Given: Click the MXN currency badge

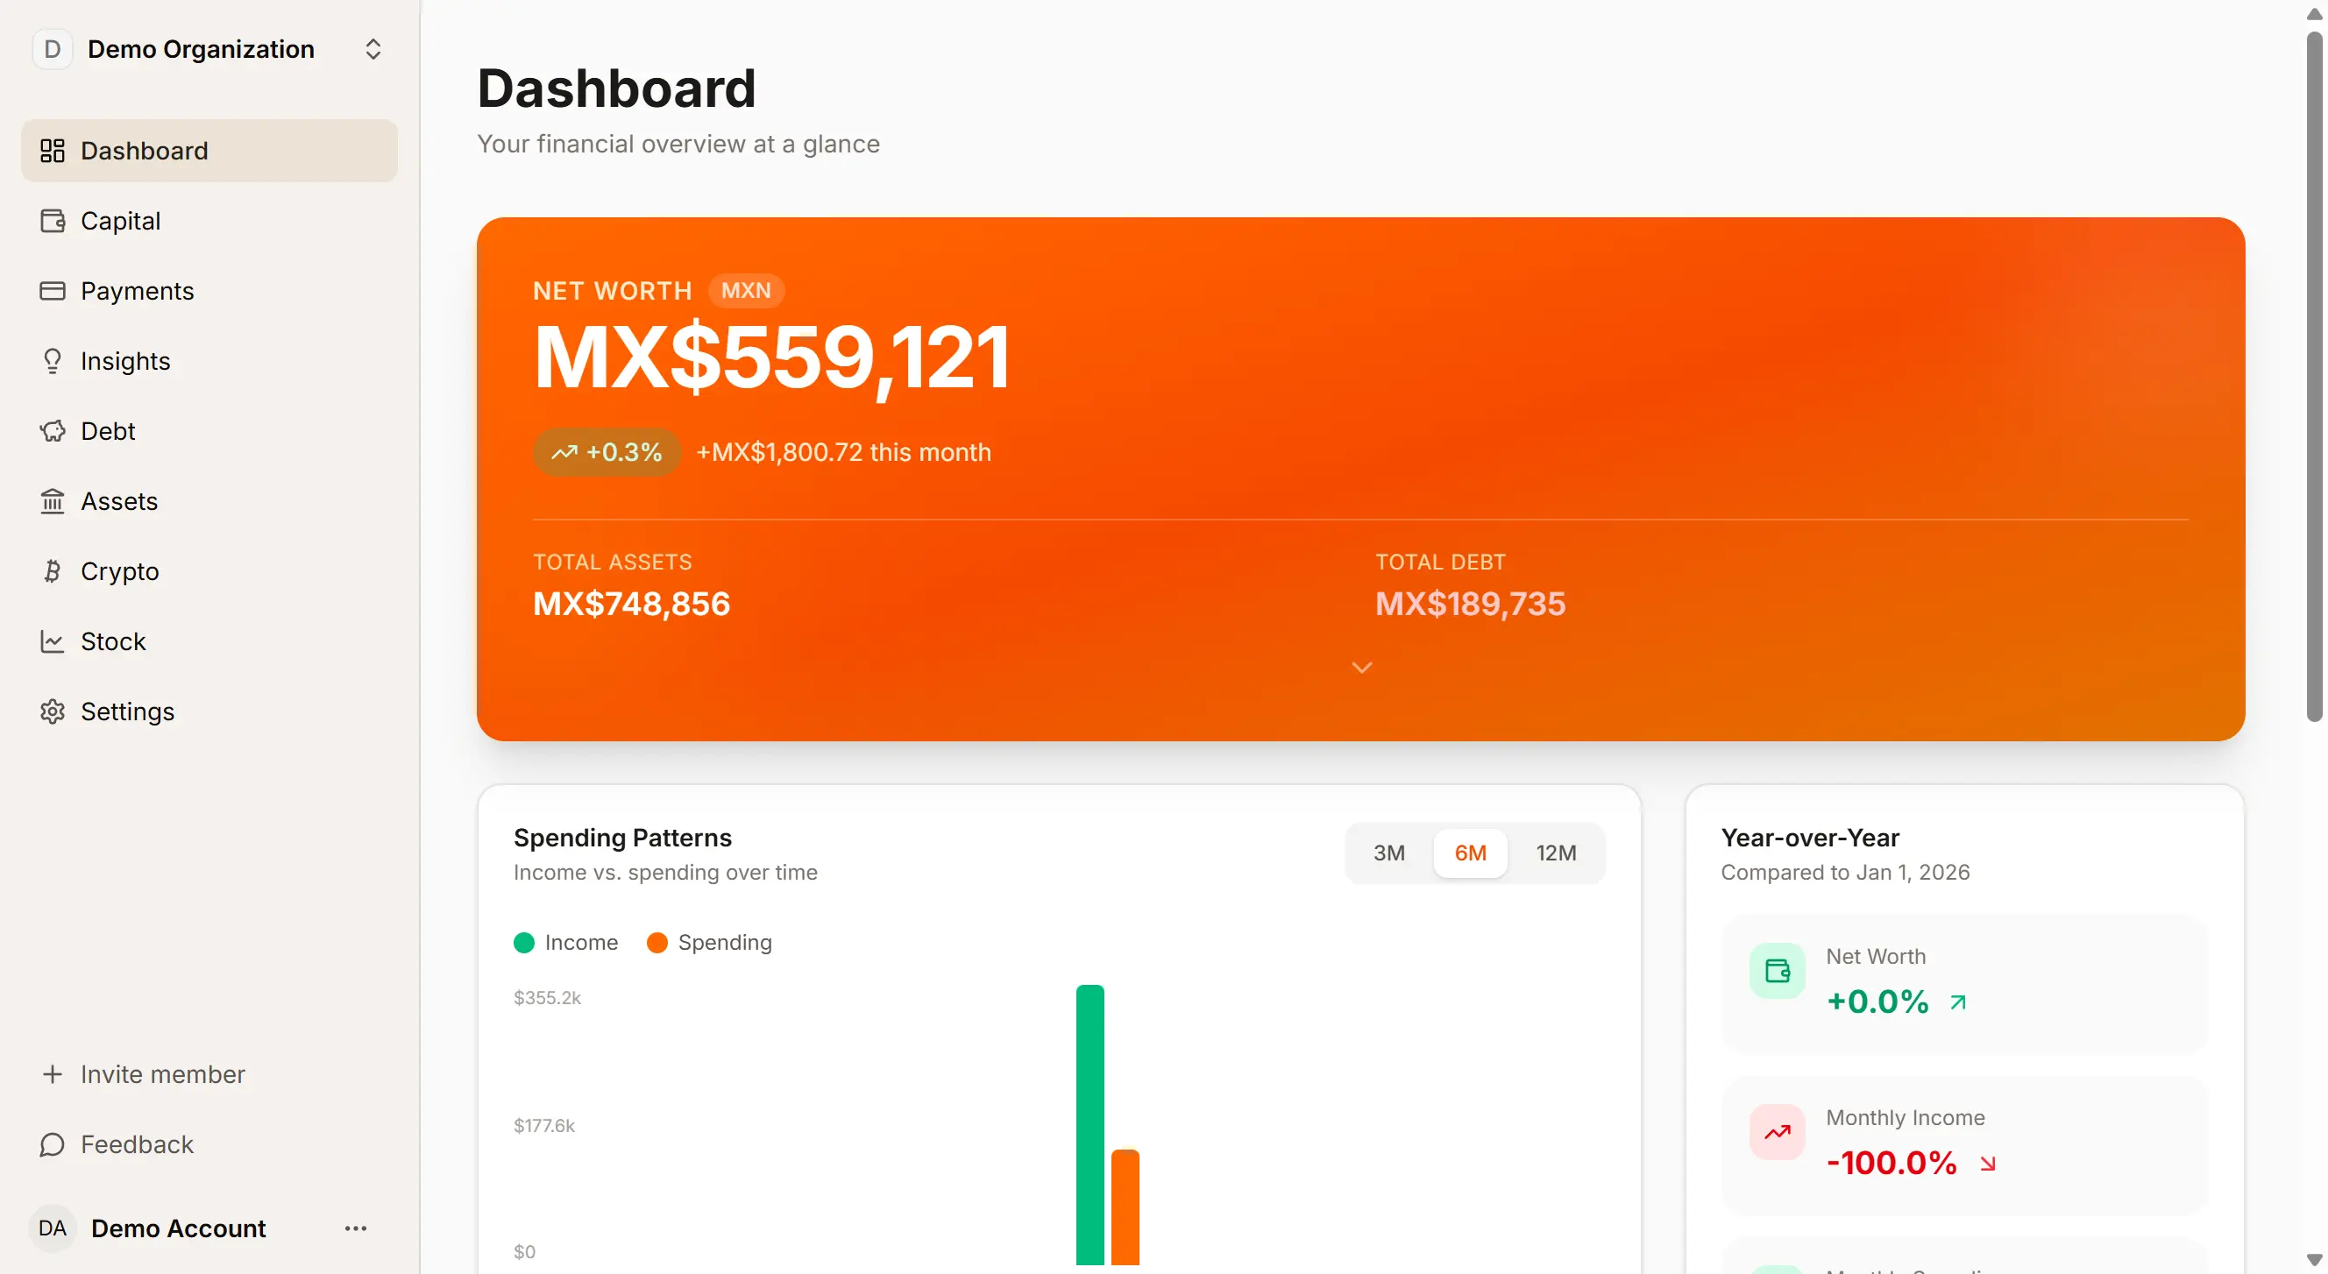Looking at the screenshot, I should click(747, 291).
